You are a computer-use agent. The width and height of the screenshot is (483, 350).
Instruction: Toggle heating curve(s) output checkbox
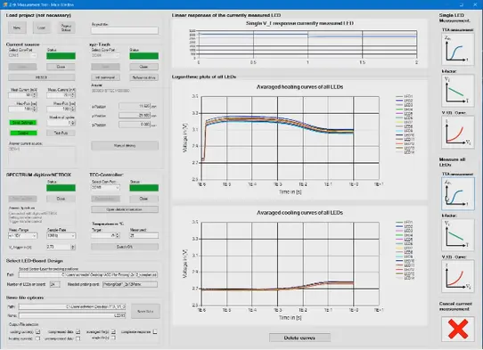pos(37,338)
